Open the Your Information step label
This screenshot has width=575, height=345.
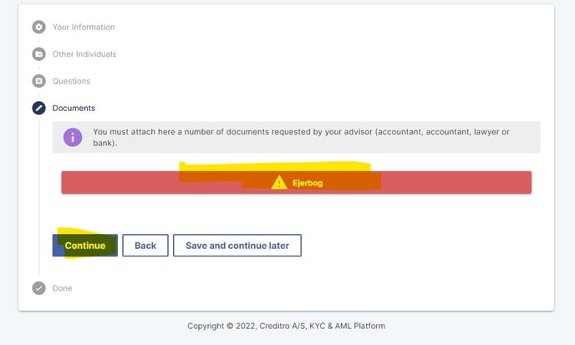coord(84,27)
